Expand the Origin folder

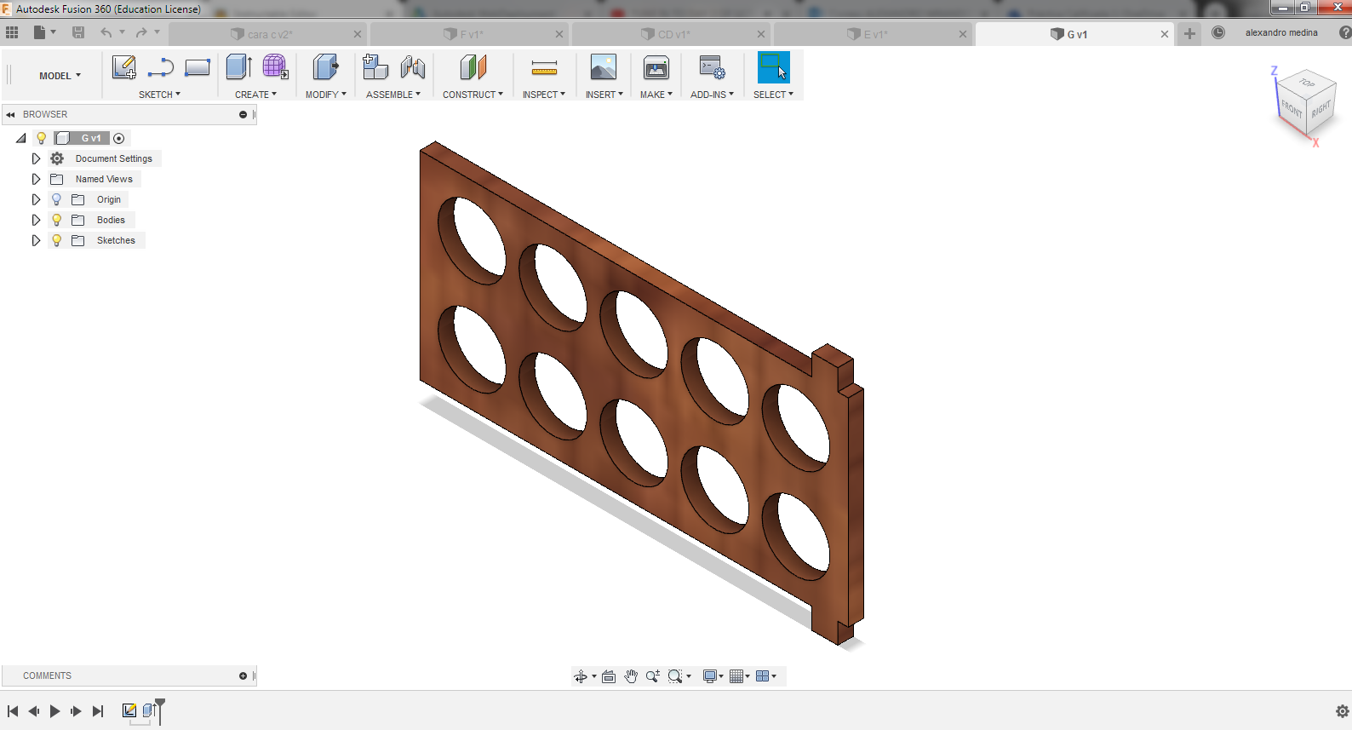(x=36, y=199)
